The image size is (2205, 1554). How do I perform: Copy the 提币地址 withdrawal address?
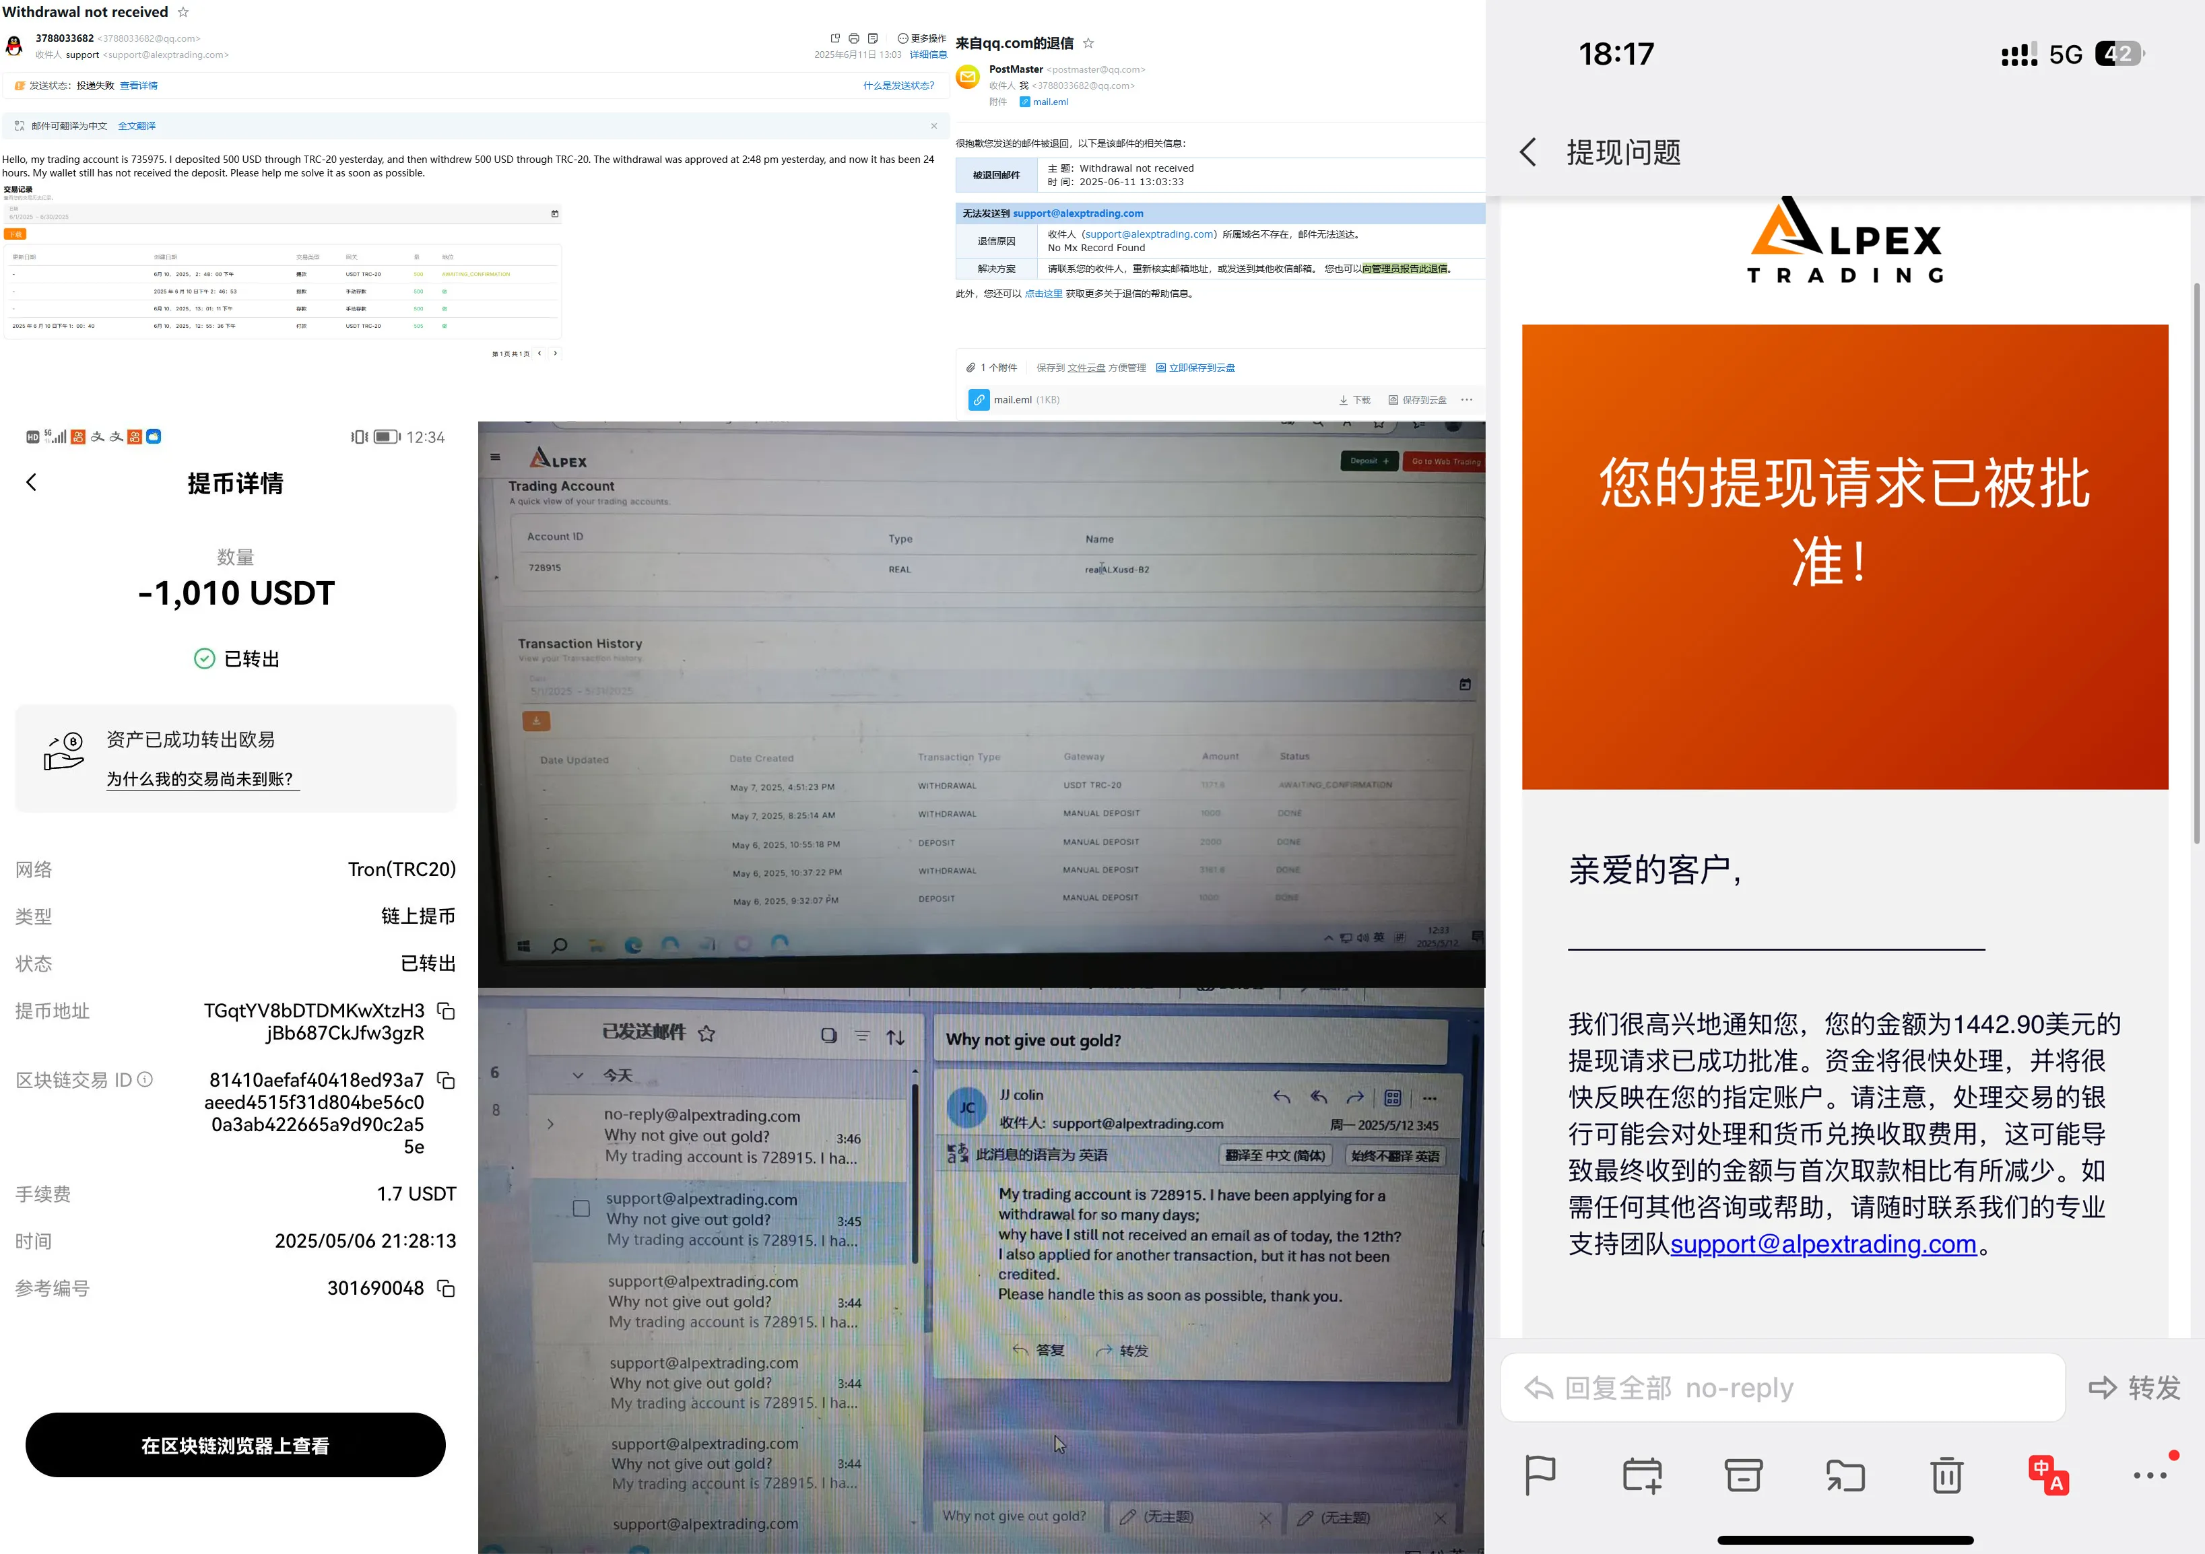[446, 1011]
